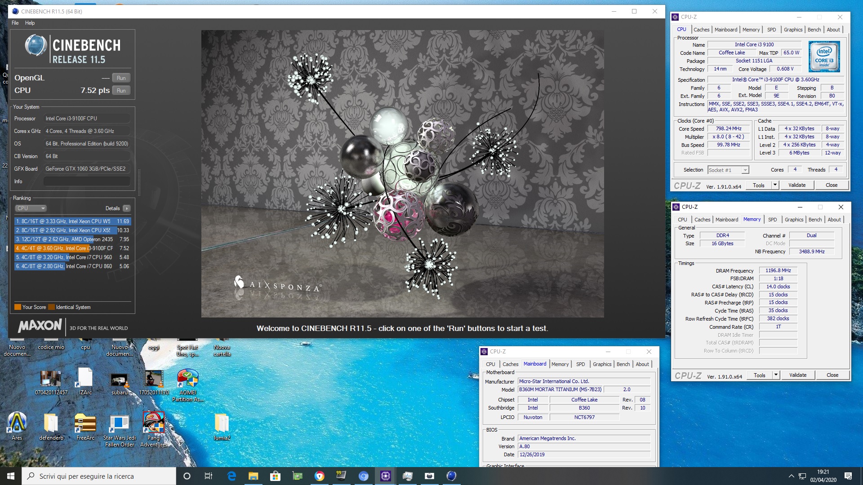Open the 070420112457 desktop image file
Image resolution: width=863 pixels, height=485 pixels.
pyautogui.click(x=51, y=383)
